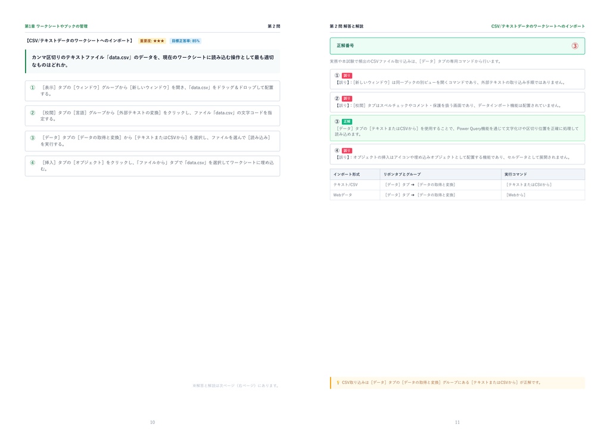Image resolution: width=610 pixels, height=431 pixels.
Task: Click explanation ① text about 新しいウィンドウ
Action: pos(450,82)
